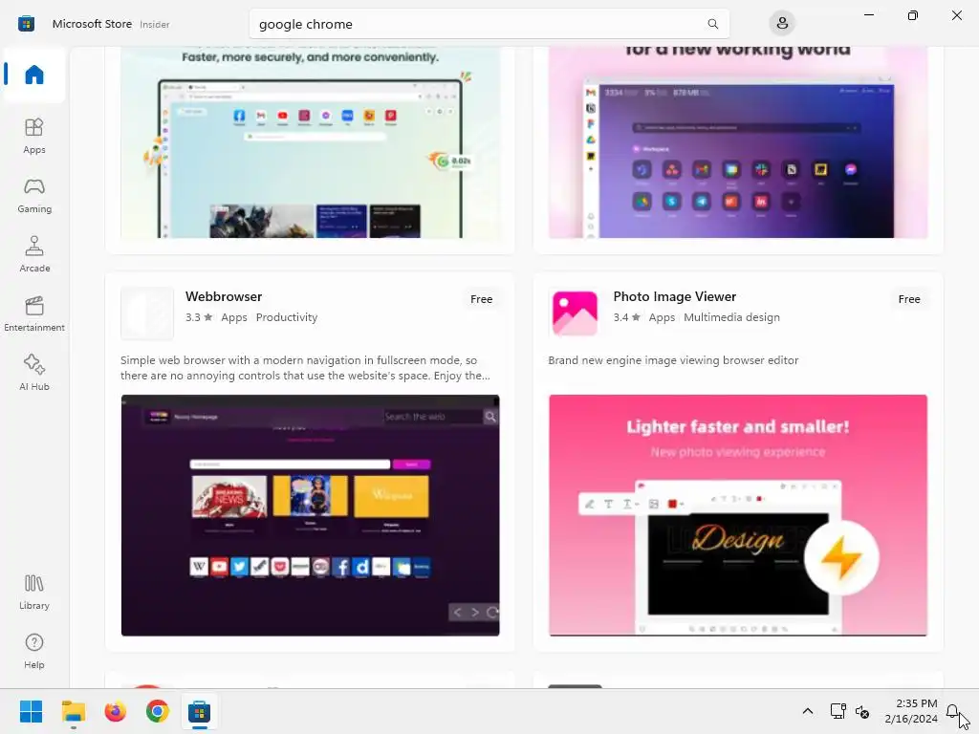Viewport: 979px width, 734px height.
Task: Open the Lighter faster and smaller screenshot
Action: (x=738, y=515)
